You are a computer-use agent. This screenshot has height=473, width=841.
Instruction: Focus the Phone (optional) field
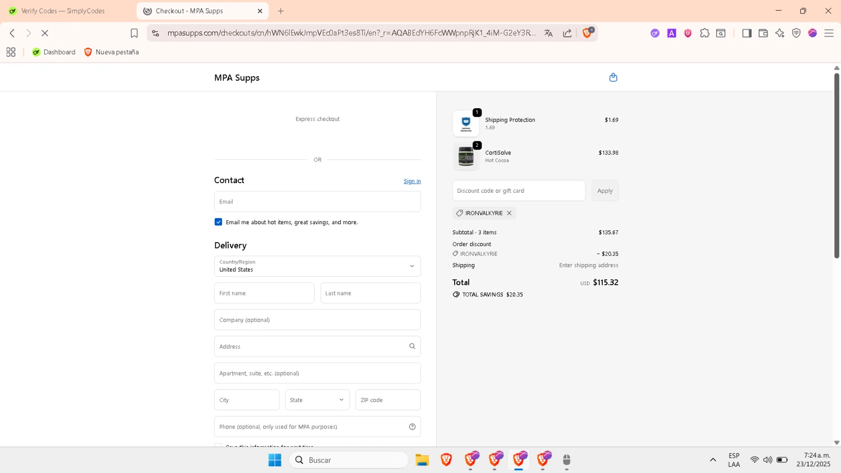(x=317, y=426)
